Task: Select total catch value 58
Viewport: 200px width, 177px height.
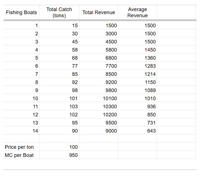Action: click(59, 49)
